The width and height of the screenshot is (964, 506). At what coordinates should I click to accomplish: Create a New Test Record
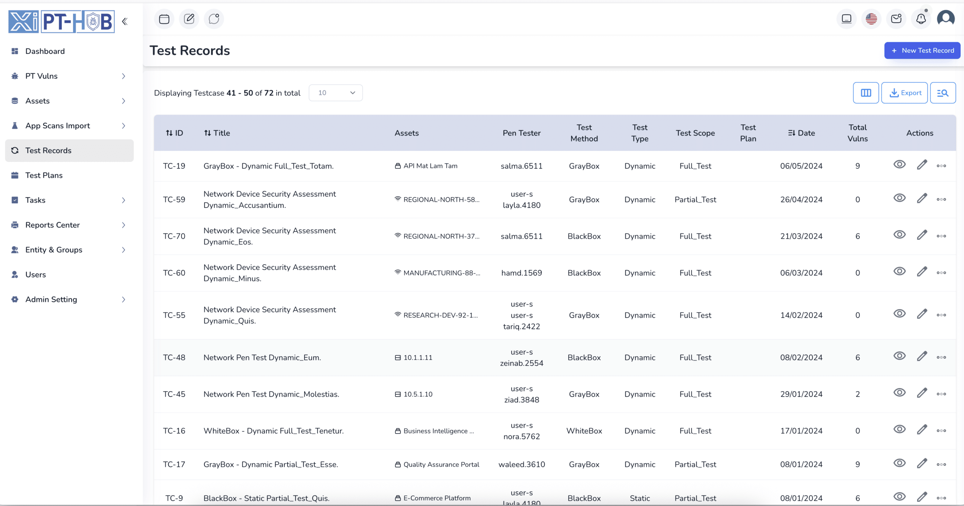click(x=922, y=50)
